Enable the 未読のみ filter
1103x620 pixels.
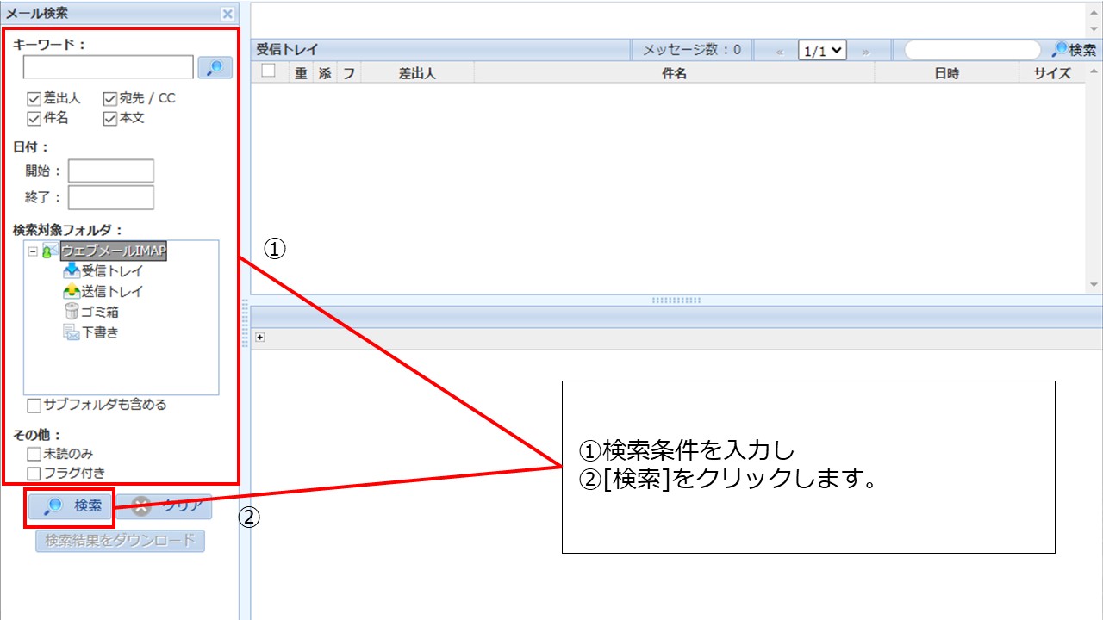click(33, 453)
